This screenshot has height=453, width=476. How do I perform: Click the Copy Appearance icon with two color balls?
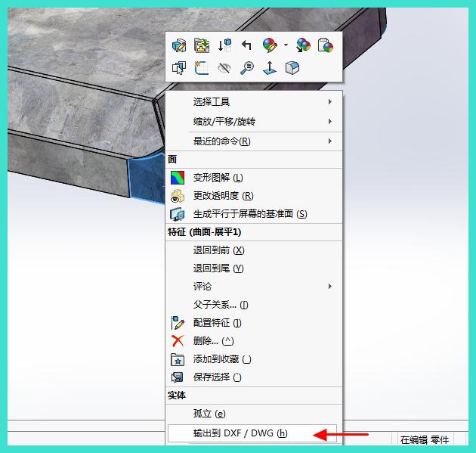tap(303, 45)
